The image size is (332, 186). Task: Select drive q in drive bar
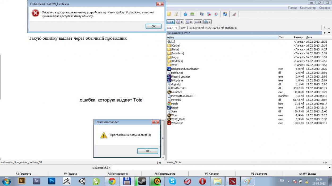[198, 22]
